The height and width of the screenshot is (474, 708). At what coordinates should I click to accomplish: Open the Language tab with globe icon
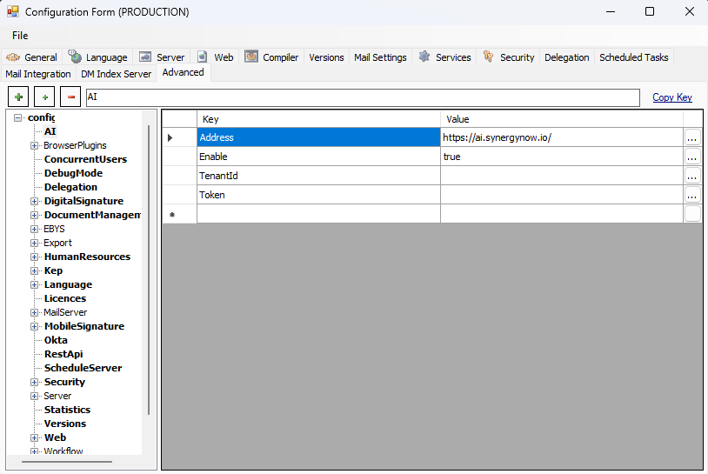tap(98, 57)
